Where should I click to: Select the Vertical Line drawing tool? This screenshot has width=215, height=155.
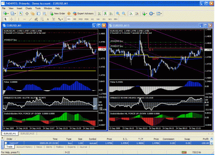(x=19, y=19)
